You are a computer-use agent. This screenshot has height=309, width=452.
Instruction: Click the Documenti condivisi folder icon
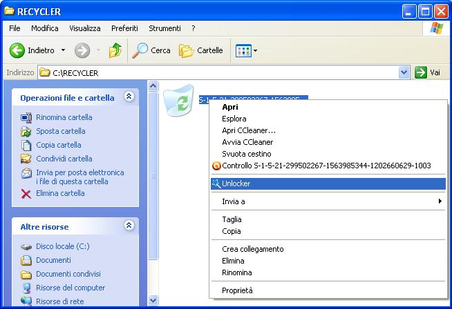click(x=26, y=275)
